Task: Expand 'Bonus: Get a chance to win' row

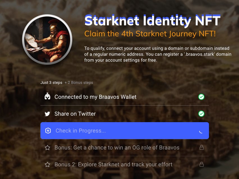Action: coord(125,147)
